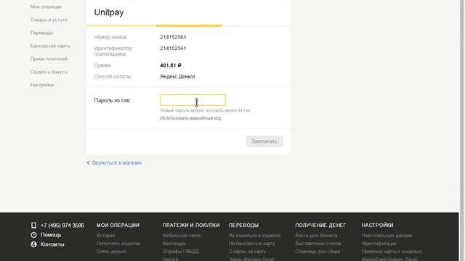Click the Заплатить button
465x261 pixels.
pos(264,141)
